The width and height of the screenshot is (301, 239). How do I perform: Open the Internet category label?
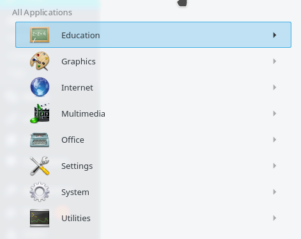pos(77,87)
